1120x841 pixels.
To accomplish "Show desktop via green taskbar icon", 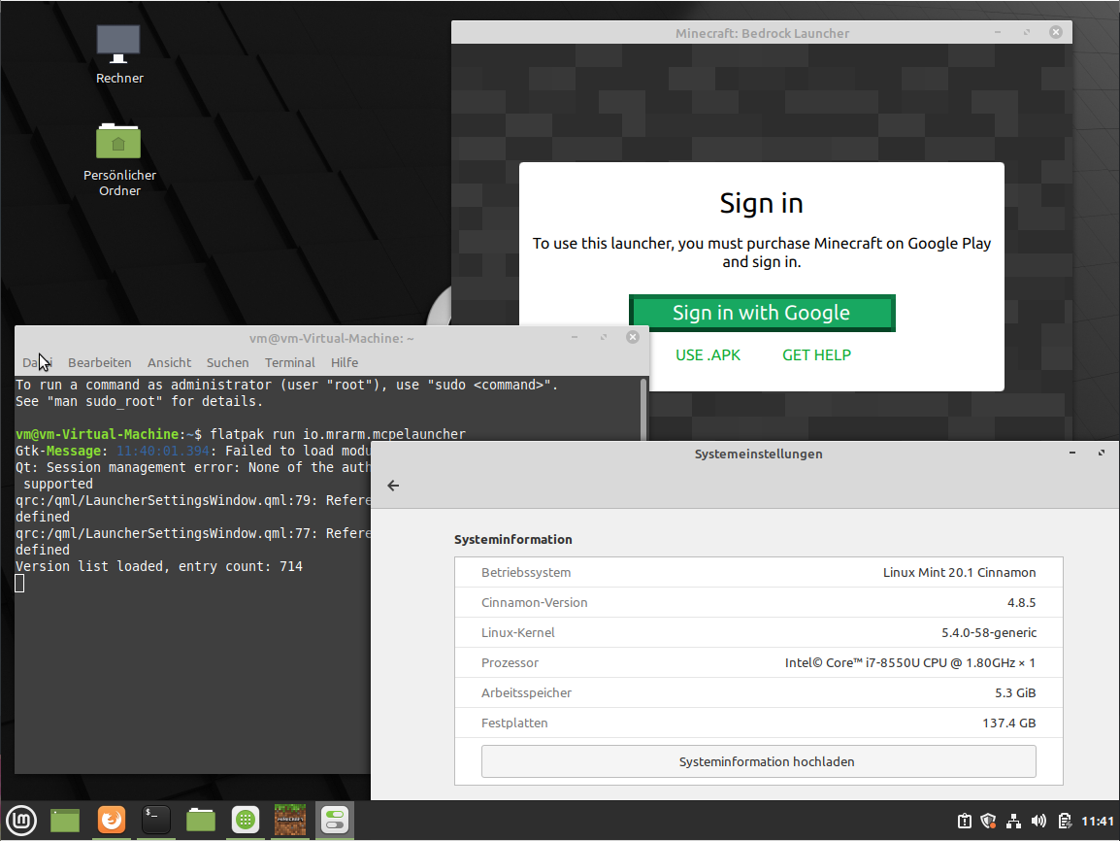I will 65,821.
